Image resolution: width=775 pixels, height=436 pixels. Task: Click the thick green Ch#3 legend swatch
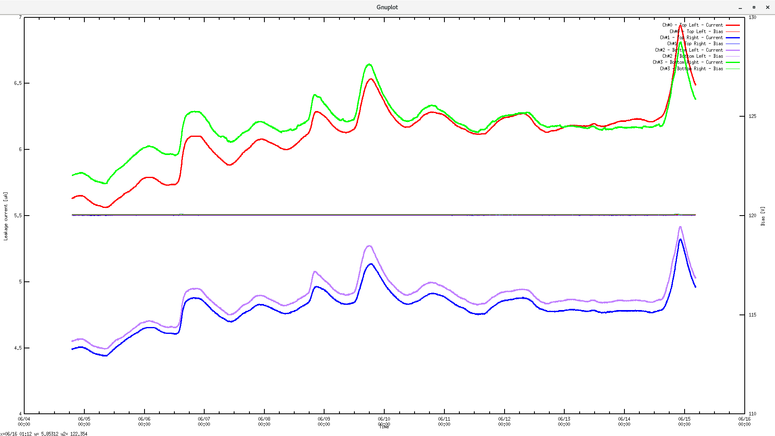click(x=733, y=62)
